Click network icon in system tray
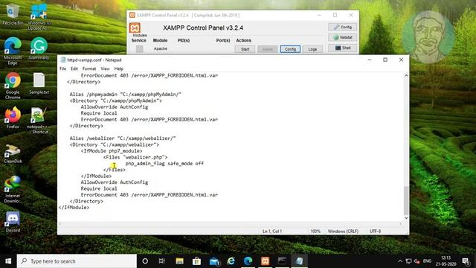 tap(408, 261)
